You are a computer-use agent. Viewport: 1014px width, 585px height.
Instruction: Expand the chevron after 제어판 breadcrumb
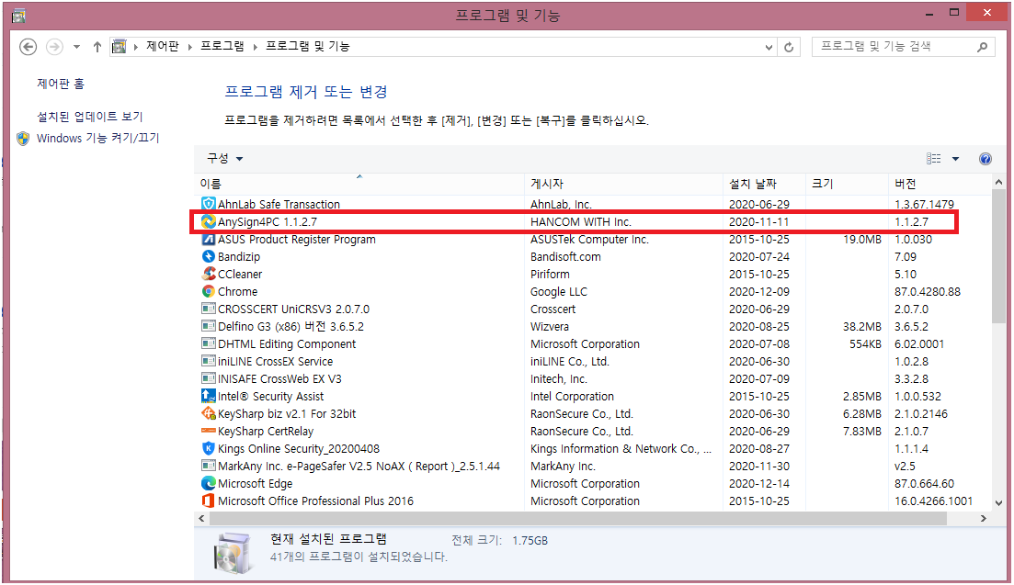coord(190,47)
